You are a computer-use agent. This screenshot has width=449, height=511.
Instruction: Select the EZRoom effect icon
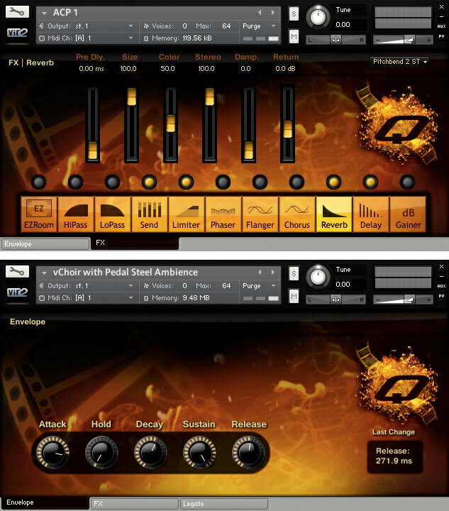coord(38,214)
